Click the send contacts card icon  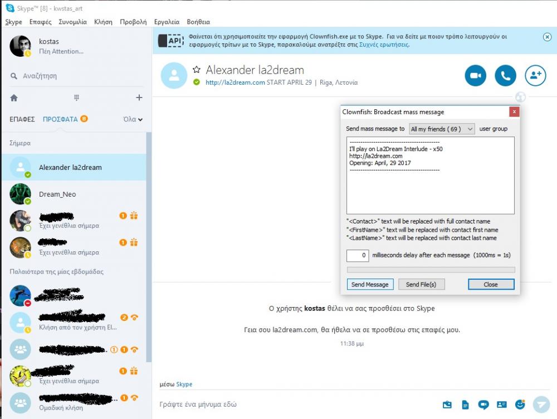[502, 404]
